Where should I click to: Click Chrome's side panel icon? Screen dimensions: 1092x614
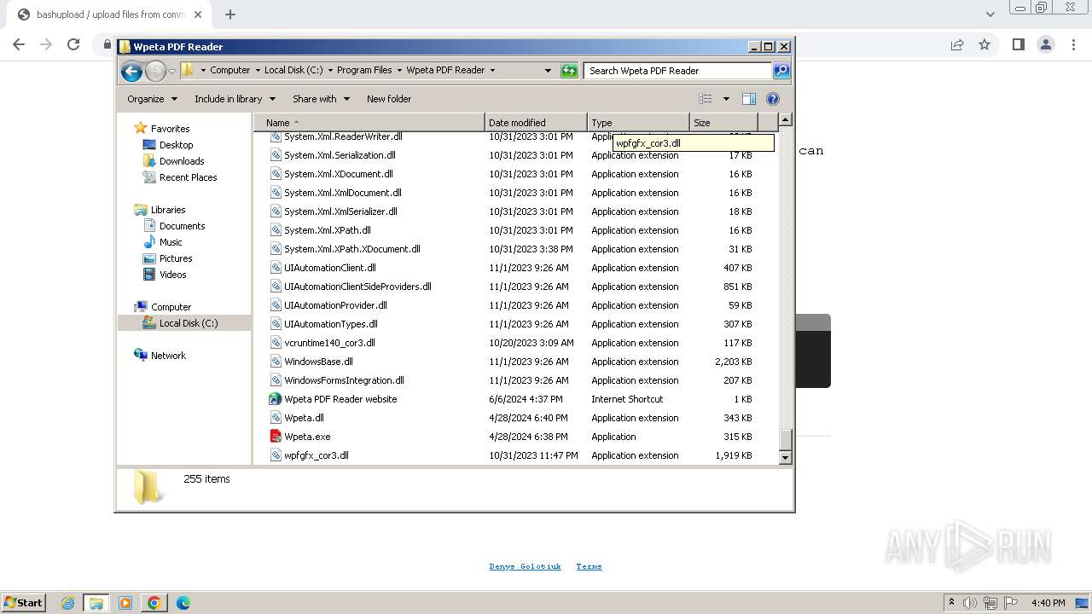coord(1018,44)
